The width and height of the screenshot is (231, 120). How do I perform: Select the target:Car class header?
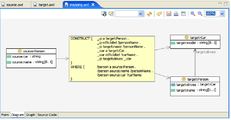(195, 38)
